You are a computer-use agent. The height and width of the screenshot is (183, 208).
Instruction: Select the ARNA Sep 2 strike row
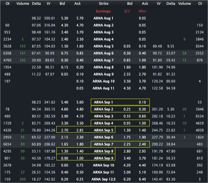point(104,109)
